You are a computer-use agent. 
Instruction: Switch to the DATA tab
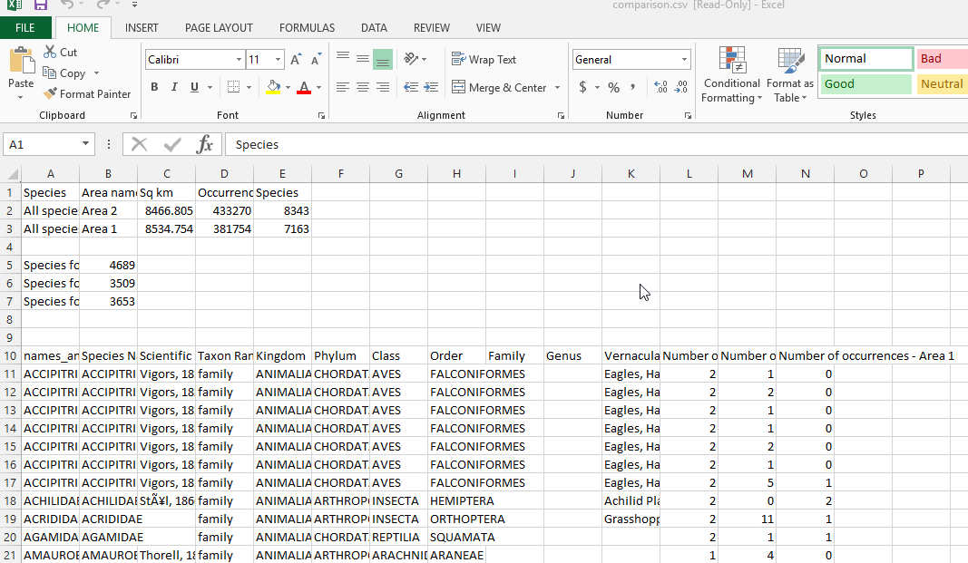[374, 28]
